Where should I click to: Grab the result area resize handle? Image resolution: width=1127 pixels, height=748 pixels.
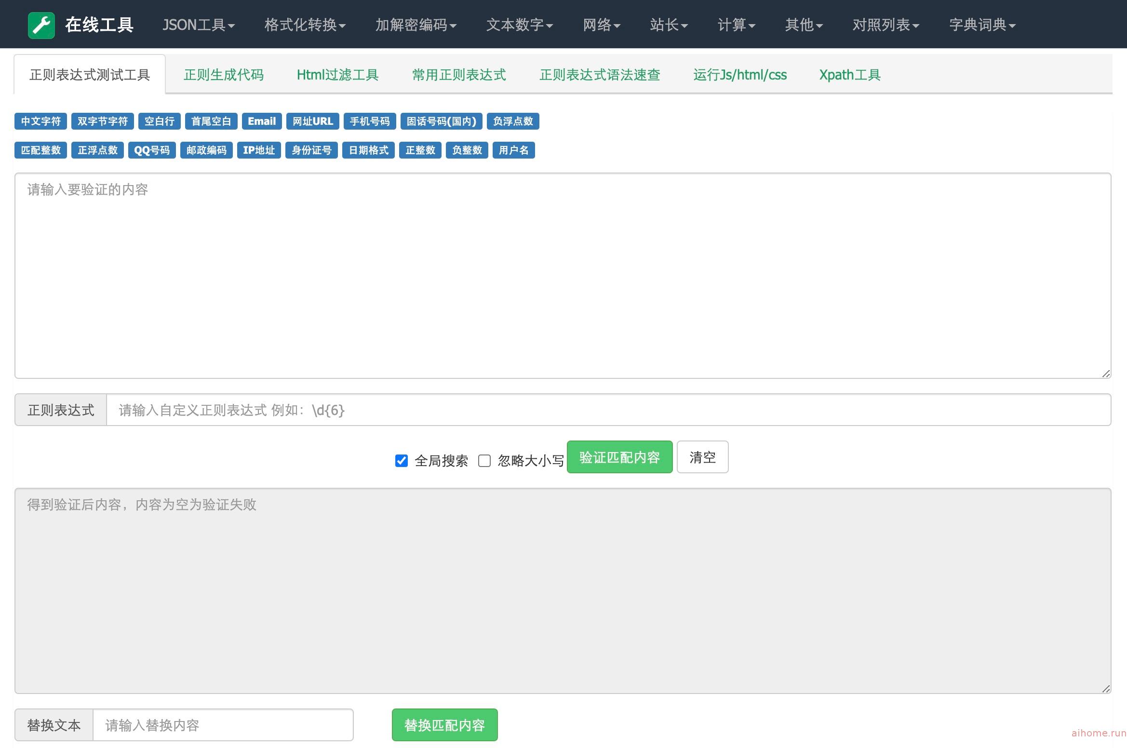click(1106, 689)
